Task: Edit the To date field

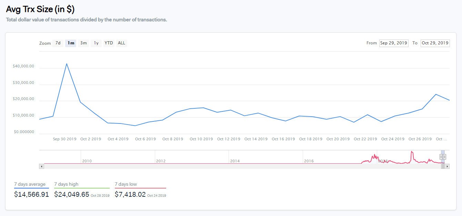Action: pyautogui.click(x=435, y=43)
